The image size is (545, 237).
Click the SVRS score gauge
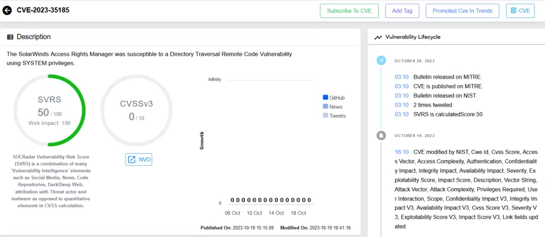pos(49,111)
